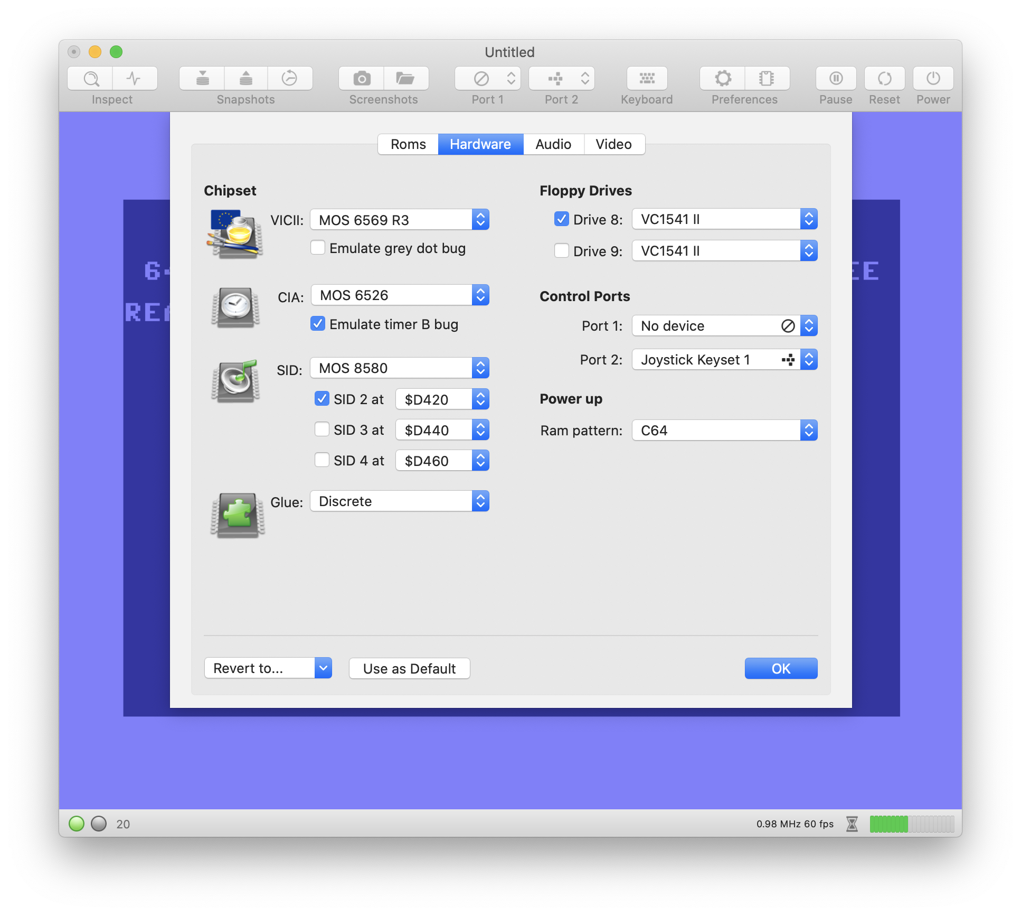Open the CIA model dropdown
Screen dimensions: 1021x915
point(400,295)
